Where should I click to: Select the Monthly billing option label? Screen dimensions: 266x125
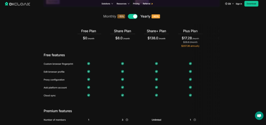click(110, 16)
